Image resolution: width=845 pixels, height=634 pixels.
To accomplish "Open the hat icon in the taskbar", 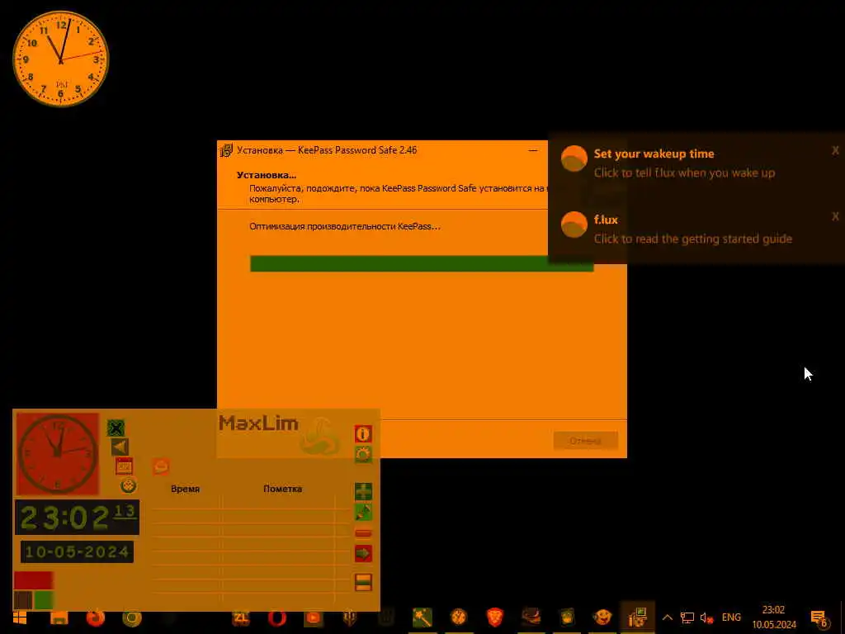I will pyautogui.click(x=531, y=617).
